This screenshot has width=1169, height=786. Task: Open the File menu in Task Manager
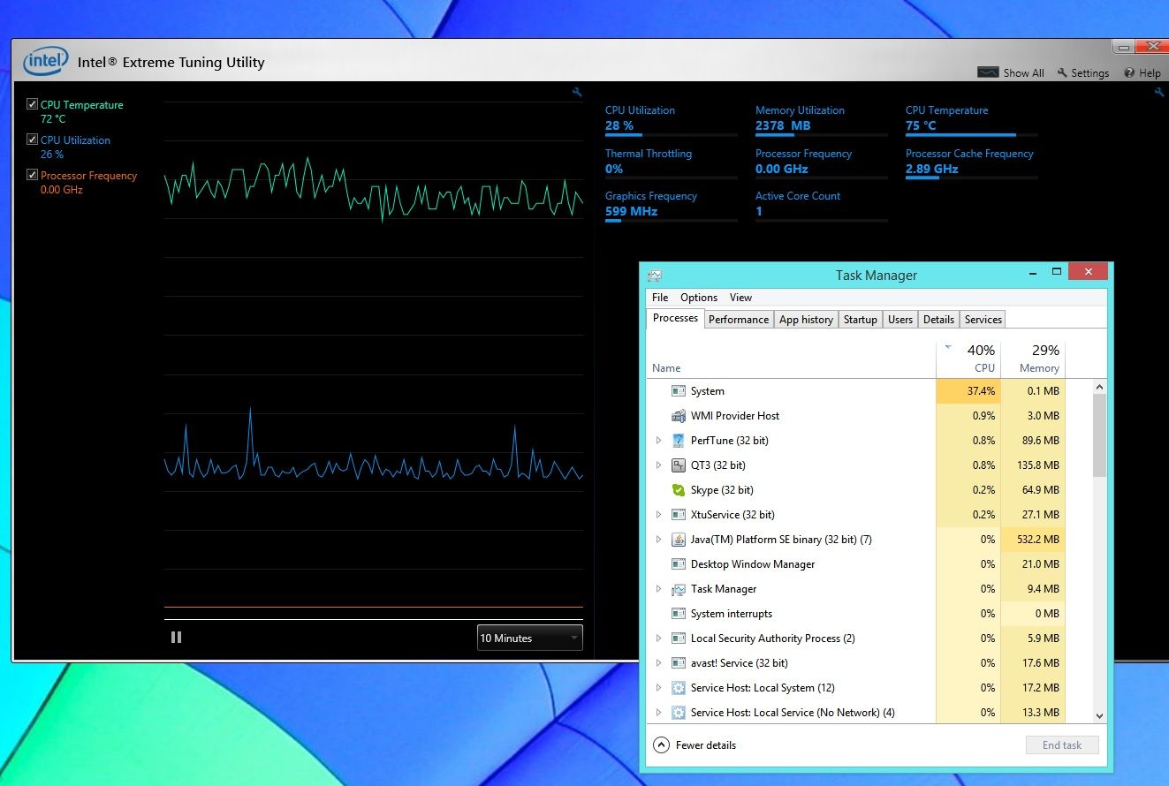click(x=660, y=298)
